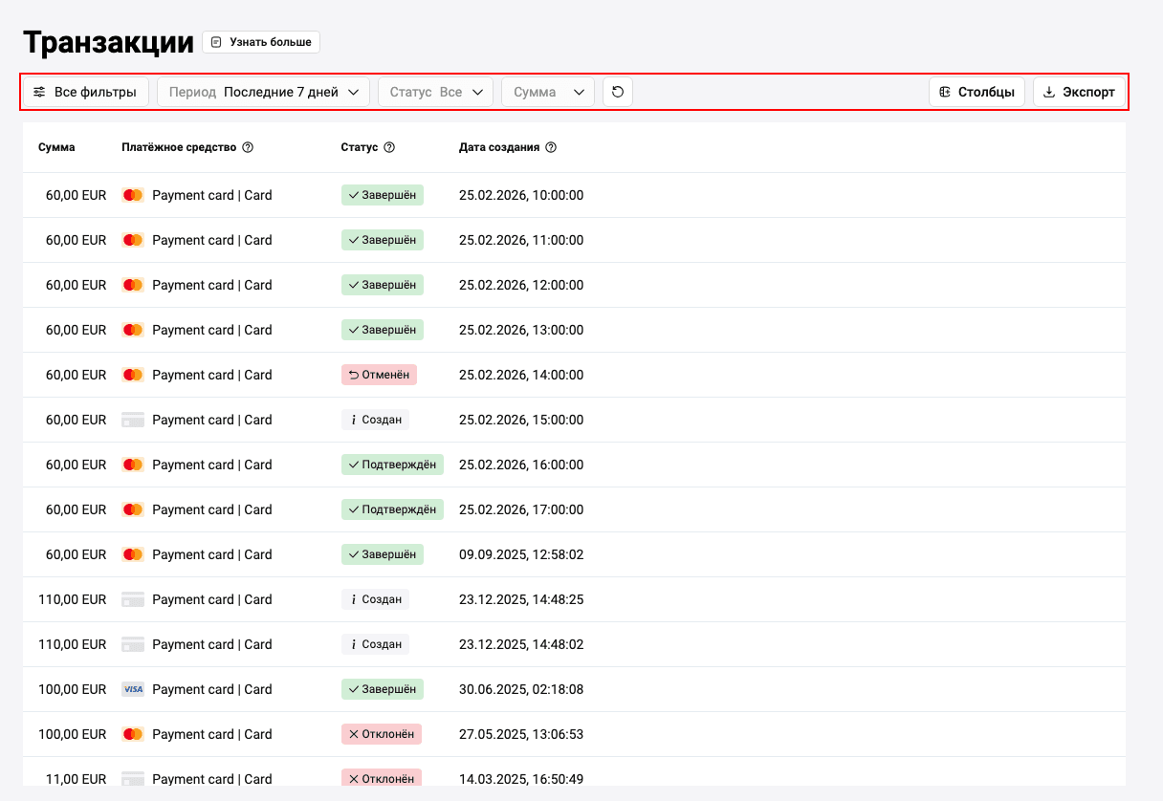This screenshot has height=801, width=1163.
Task: Open the Все фильтры panel
Action: 85,92
